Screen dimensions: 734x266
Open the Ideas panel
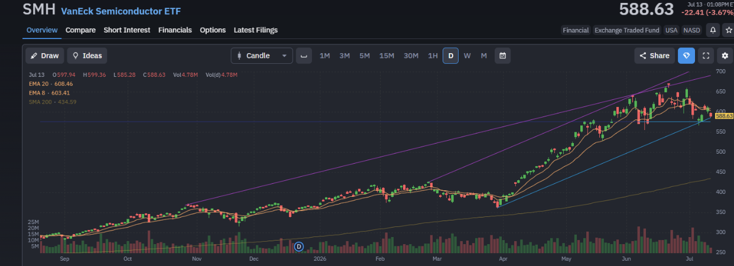pos(87,56)
